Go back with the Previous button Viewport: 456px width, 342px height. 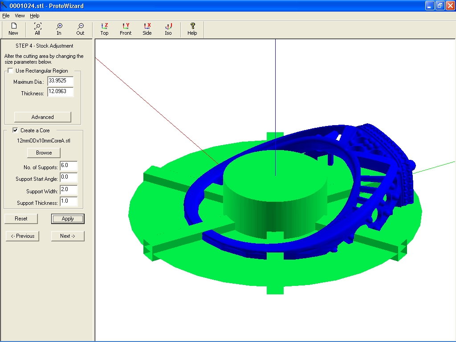click(22, 236)
